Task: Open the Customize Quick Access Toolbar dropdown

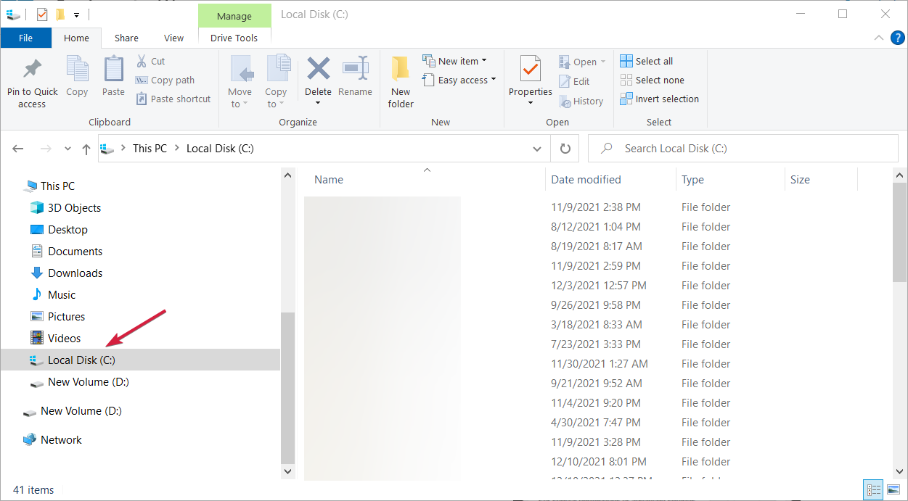Action: tap(76, 15)
